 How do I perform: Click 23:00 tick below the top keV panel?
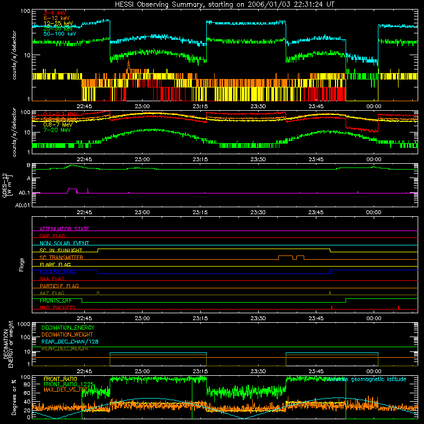click(142, 107)
